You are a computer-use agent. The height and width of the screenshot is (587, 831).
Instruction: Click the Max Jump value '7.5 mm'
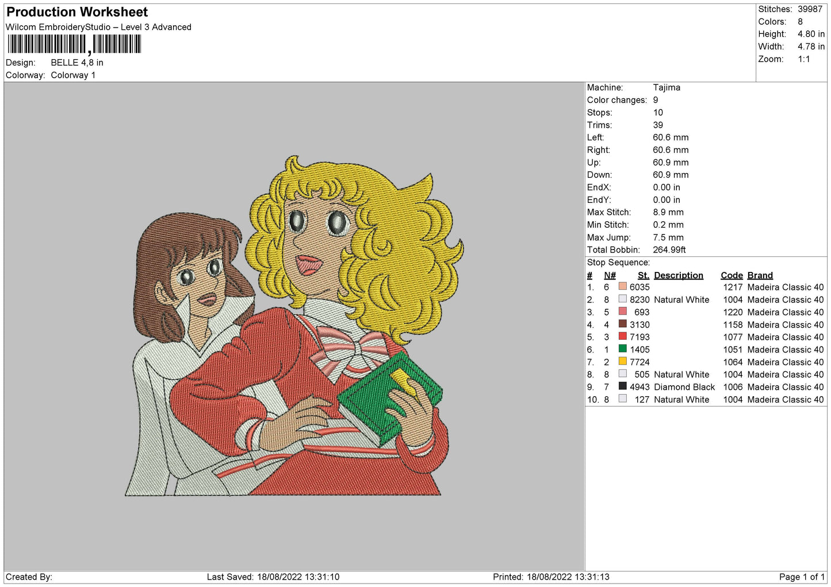pos(668,237)
